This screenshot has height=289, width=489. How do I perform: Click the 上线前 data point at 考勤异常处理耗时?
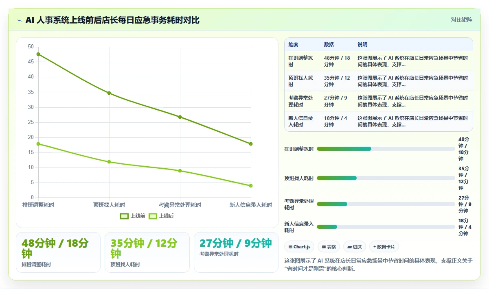180,117
